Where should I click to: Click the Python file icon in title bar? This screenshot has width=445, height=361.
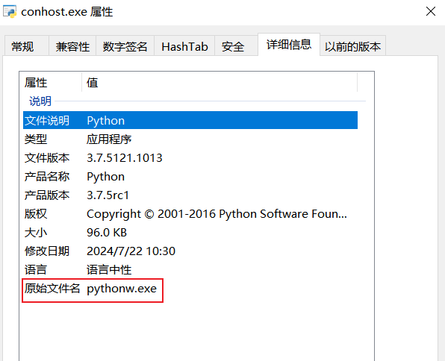click(10, 12)
